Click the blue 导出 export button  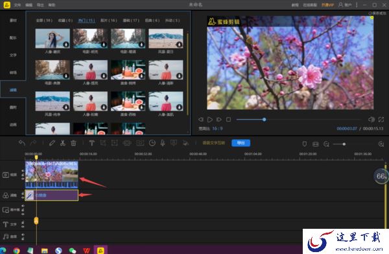point(241,143)
